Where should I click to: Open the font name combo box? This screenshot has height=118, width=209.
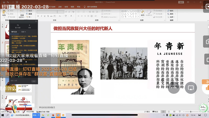(x=47, y=12)
